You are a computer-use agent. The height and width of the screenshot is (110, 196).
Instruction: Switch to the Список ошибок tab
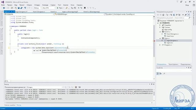click(10, 105)
